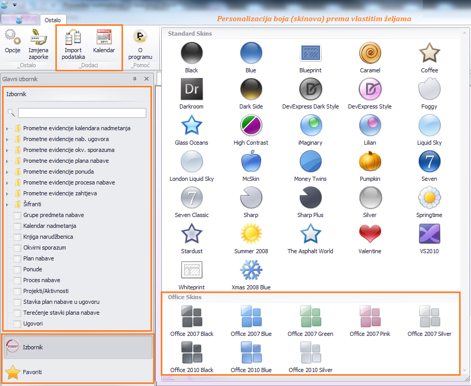This screenshot has width=471, height=386.
Task: Select the Office 2010 Silver skin
Action: tap(310, 357)
